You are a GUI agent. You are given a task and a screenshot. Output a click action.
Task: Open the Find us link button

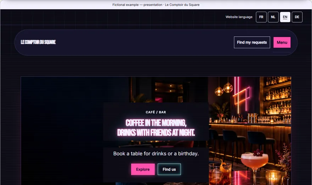point(169,169)
